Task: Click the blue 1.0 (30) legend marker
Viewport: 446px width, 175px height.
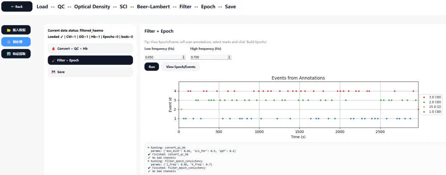Action: (425, 112)
